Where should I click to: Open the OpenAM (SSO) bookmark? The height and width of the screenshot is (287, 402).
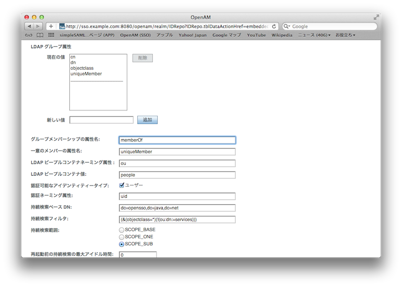coord(135,35)
